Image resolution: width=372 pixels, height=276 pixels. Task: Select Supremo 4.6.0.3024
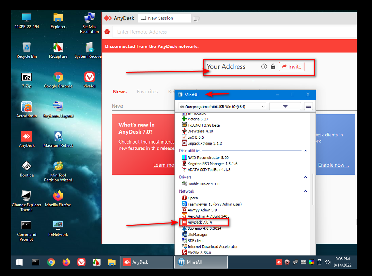pyautogui.click(x=202, y=228)
